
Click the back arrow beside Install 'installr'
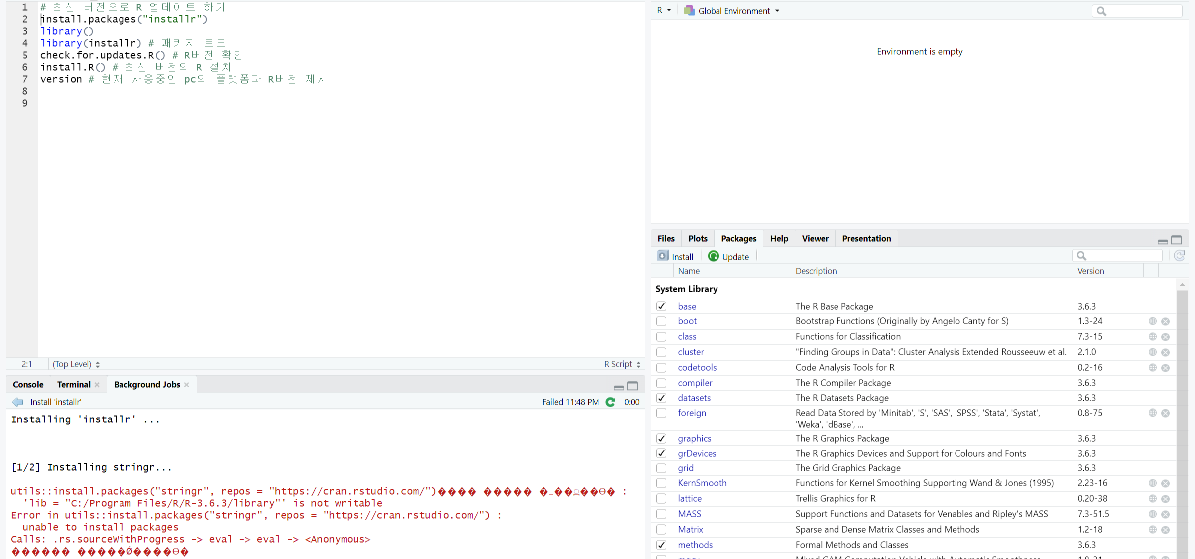(18, 402)
